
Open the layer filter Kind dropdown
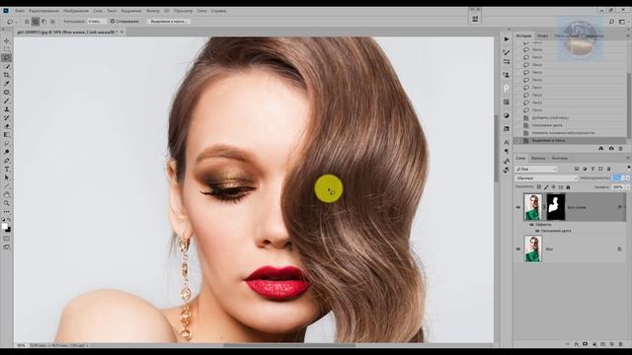click(x=535, y=169)
